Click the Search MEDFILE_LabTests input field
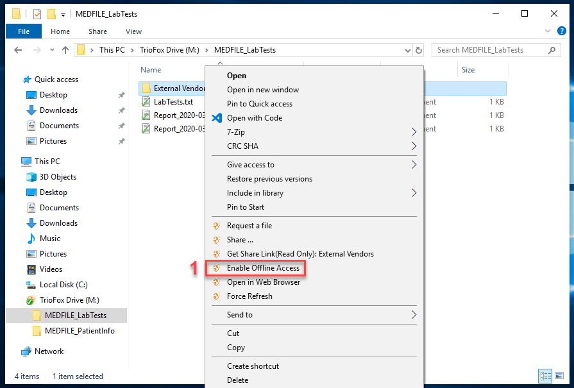The height and width of the screenshot is (388, 574). (x=491, y=50)
